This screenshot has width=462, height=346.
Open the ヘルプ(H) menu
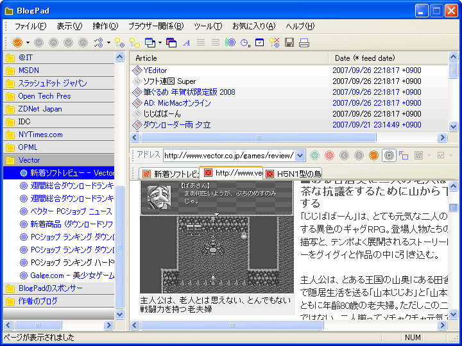300,26
